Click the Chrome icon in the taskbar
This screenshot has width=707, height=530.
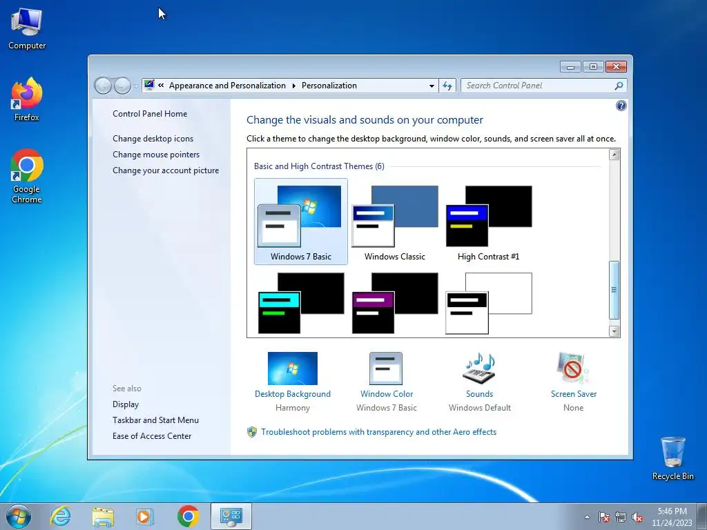tap(188, 516)
